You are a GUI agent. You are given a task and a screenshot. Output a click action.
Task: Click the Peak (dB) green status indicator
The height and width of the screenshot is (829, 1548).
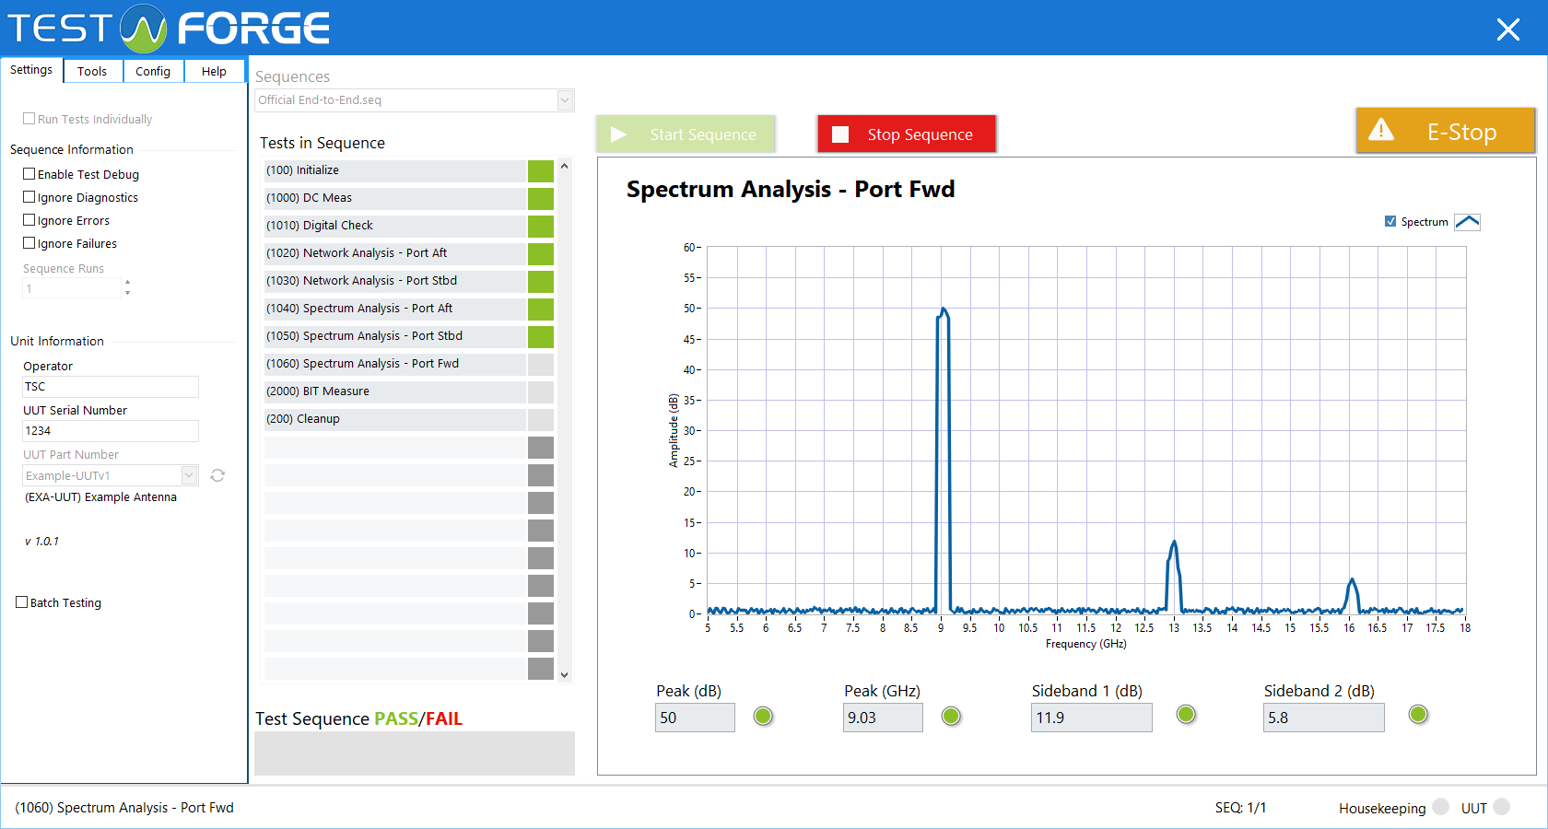(x=763, y=716)
